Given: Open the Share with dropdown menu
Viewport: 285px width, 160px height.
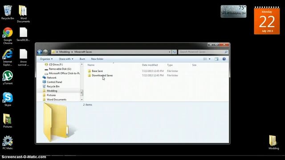Looking at the screenshot, I should pos(66,59).
